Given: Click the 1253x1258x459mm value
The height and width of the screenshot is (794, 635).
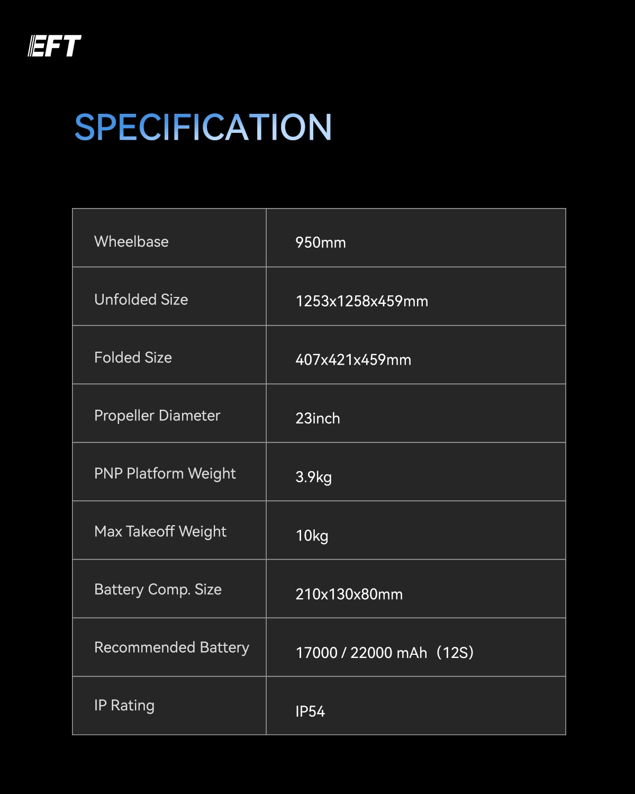Looking at the screenshot, I should (x=361, y=301).
